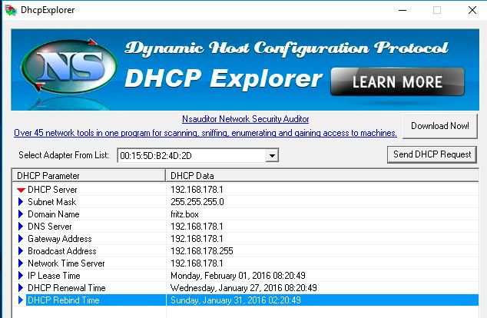This screenshot has height=318, width=487.
Task: Close the DhcpExplorer window
Action: coord(472,10)
